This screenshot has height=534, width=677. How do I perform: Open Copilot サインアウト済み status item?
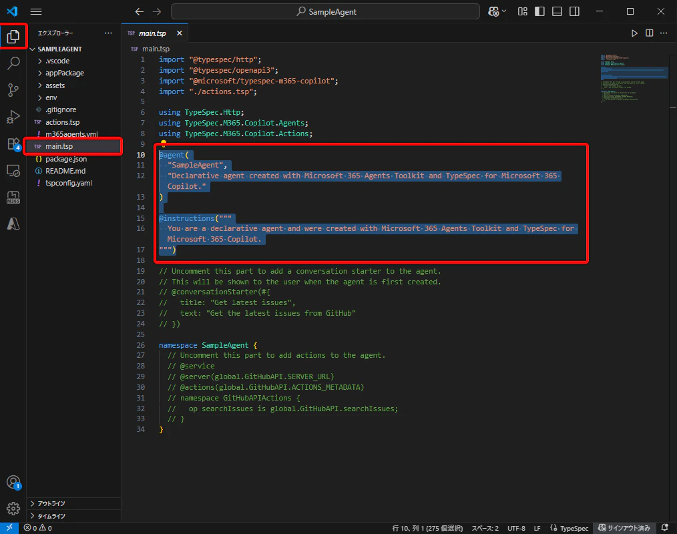624,528
